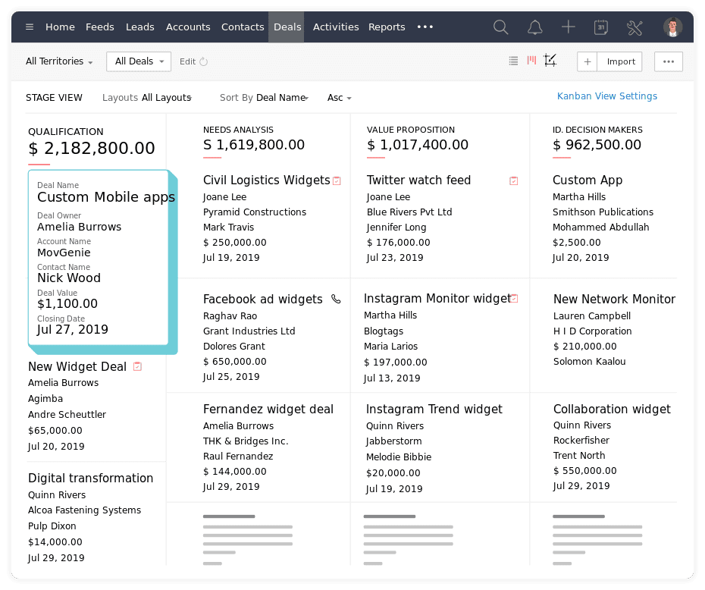Click the Edit view link
Screen dimensions: 705x590
pos(187,61)
